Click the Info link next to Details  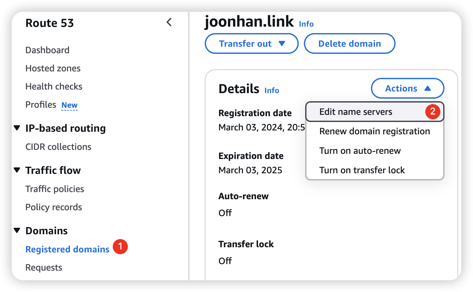(x=271, y=91)
